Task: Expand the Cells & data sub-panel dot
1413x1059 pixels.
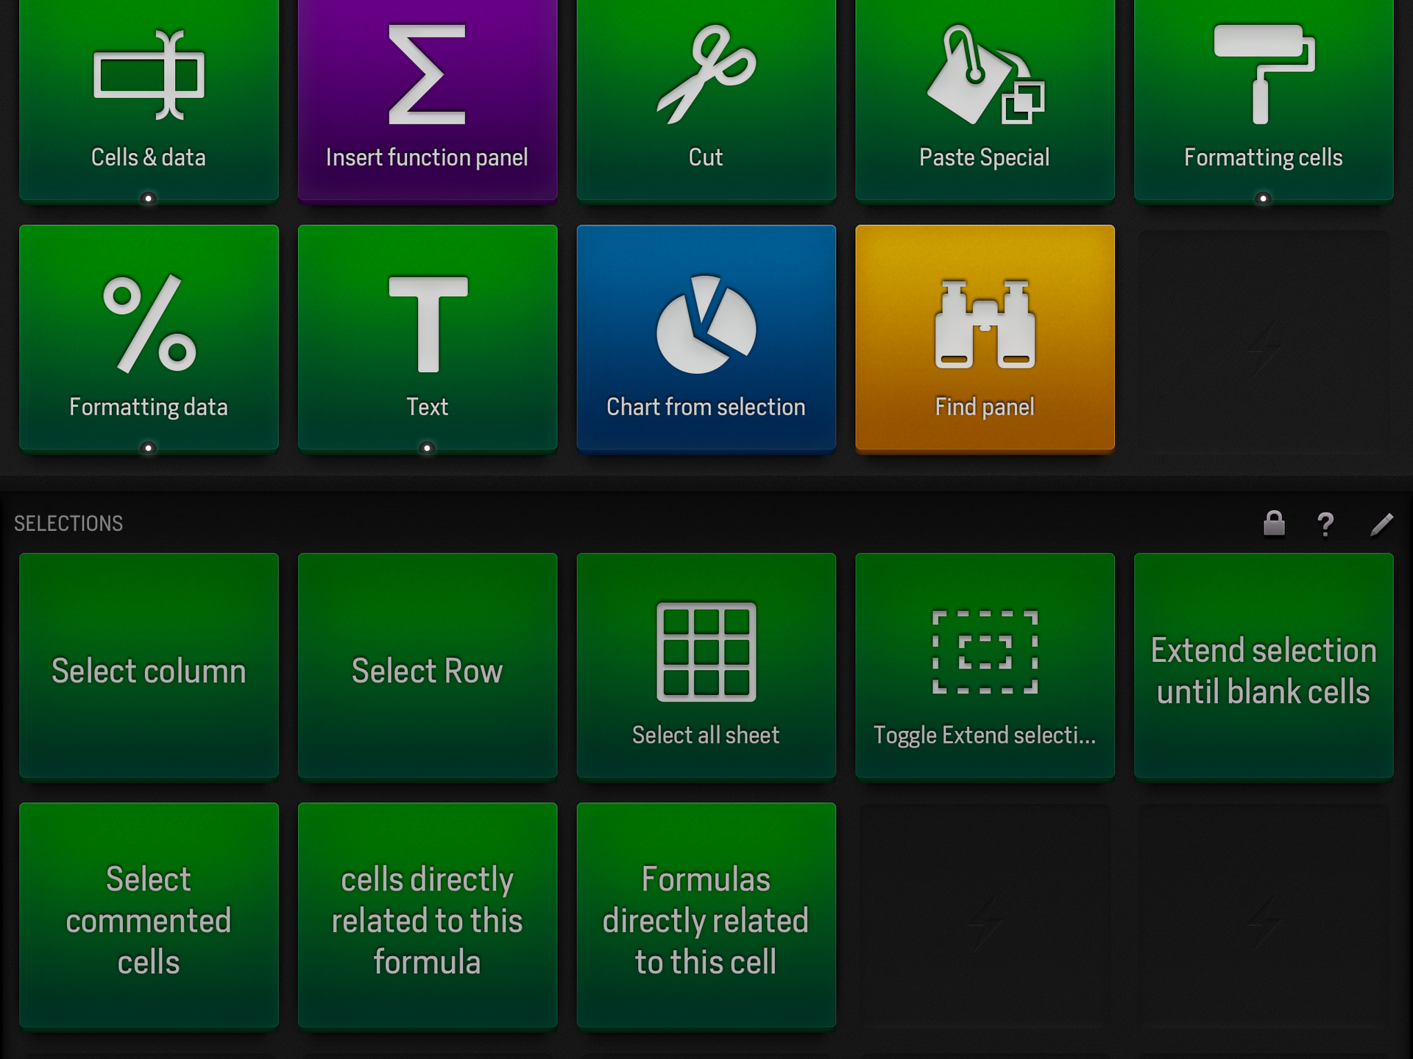Action: [x=149, y=197]
